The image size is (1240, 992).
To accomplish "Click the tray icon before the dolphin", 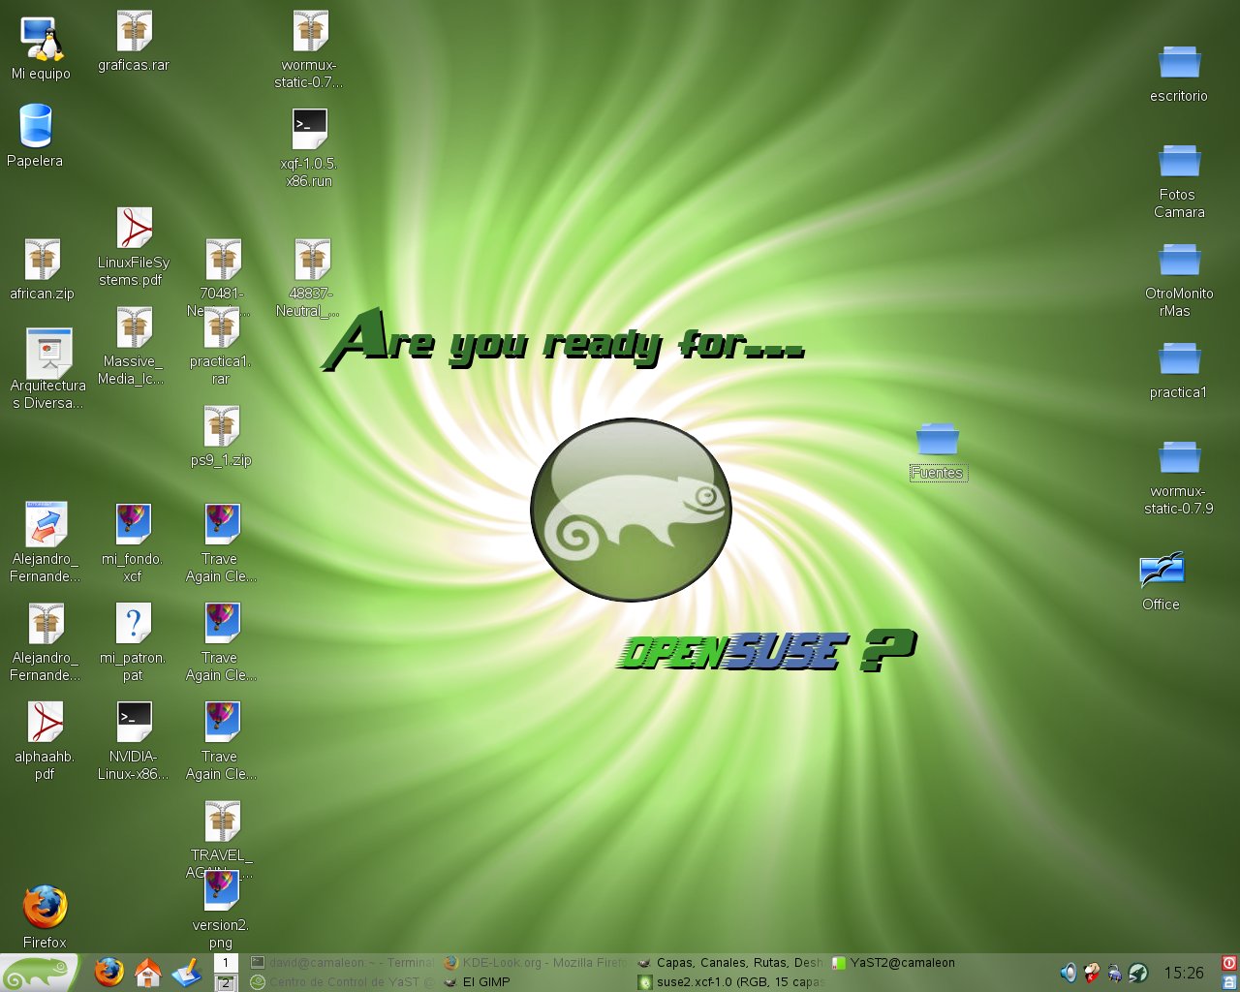I will point(1115,973).
